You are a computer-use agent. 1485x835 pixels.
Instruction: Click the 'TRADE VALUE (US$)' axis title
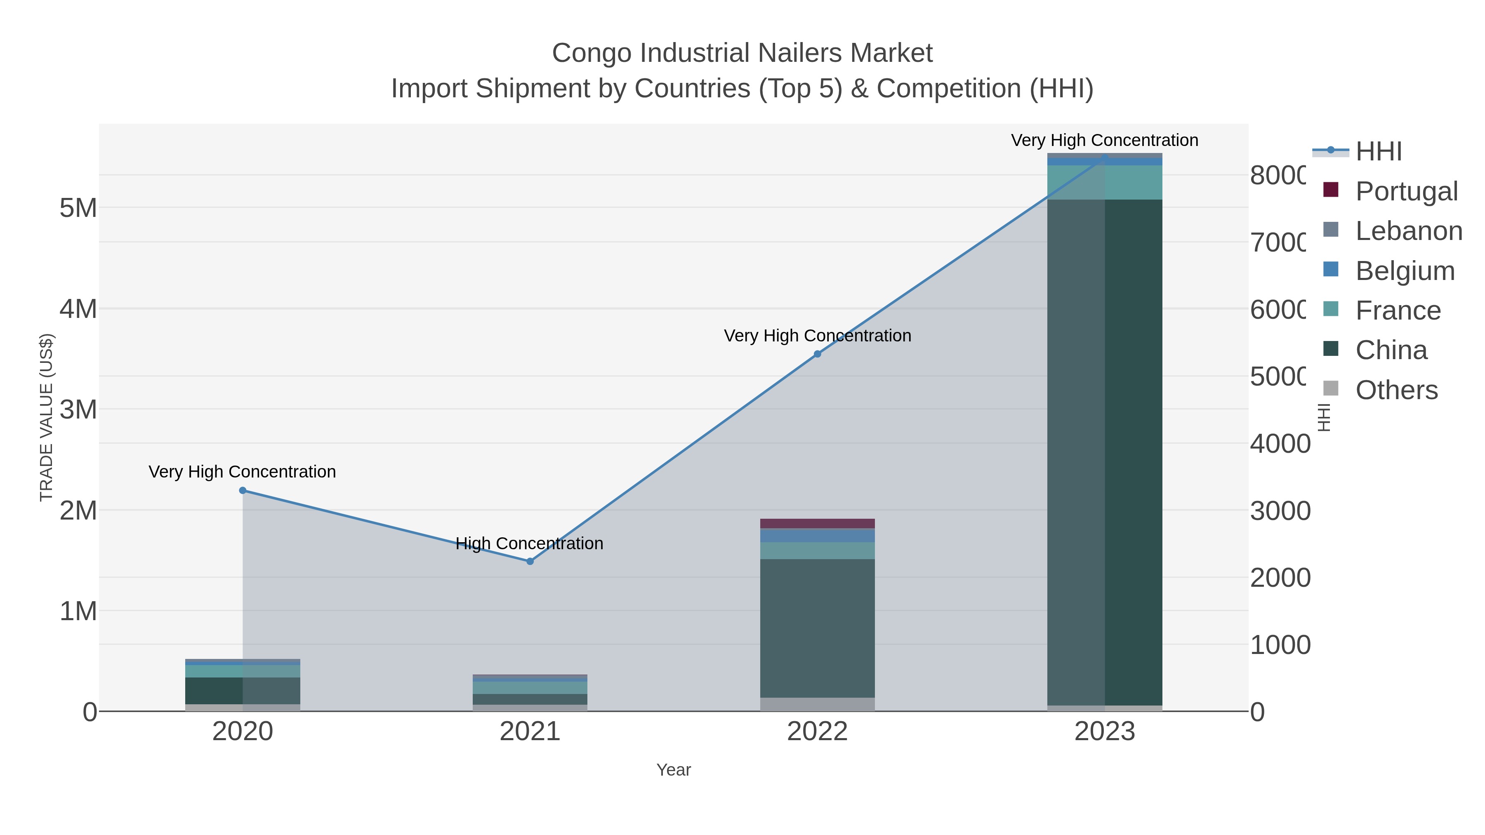(x=46, y=417)
